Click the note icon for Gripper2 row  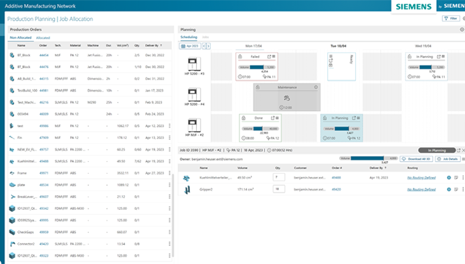(456, 189)
